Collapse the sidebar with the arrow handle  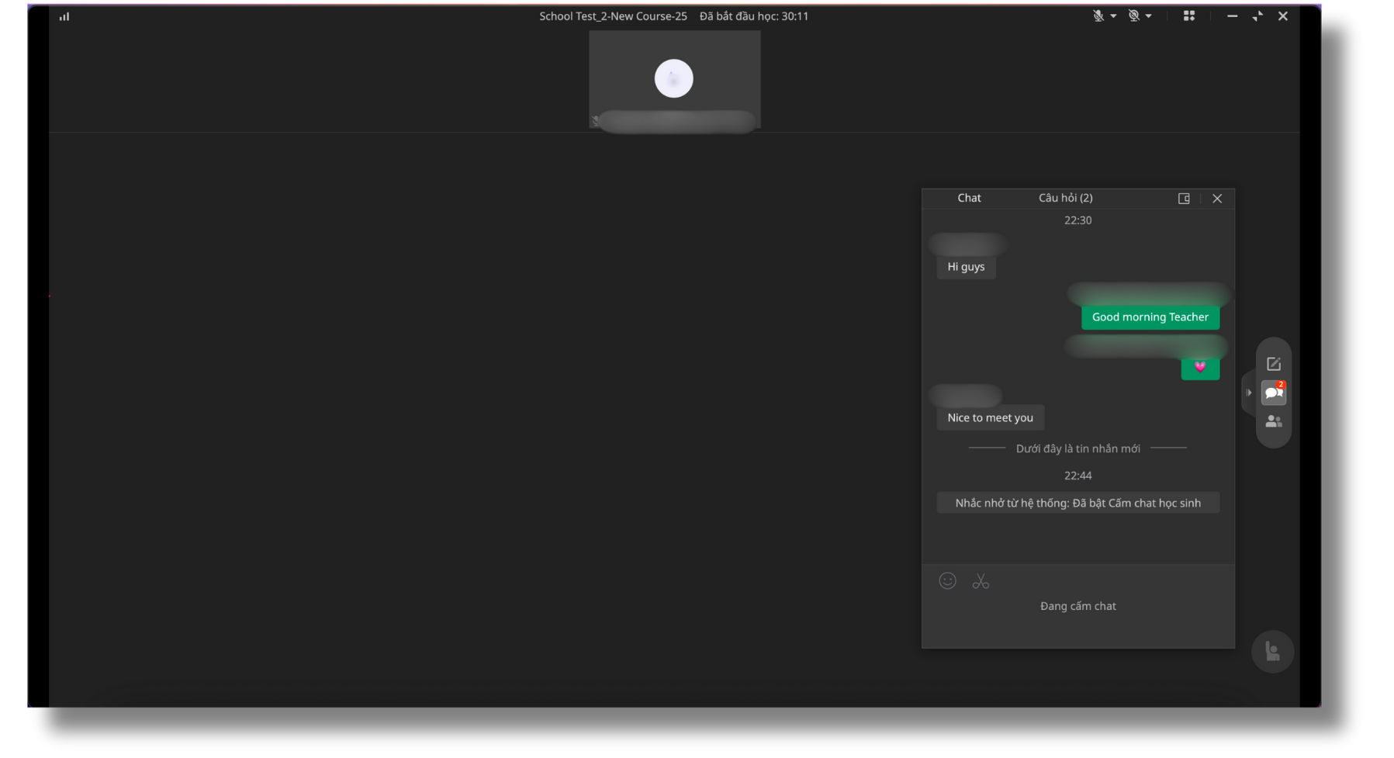(1249, 393)
